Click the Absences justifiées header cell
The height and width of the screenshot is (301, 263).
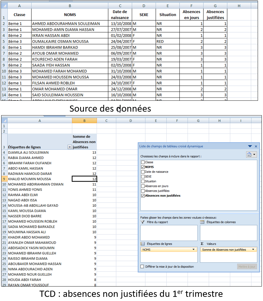pos(215,14)
